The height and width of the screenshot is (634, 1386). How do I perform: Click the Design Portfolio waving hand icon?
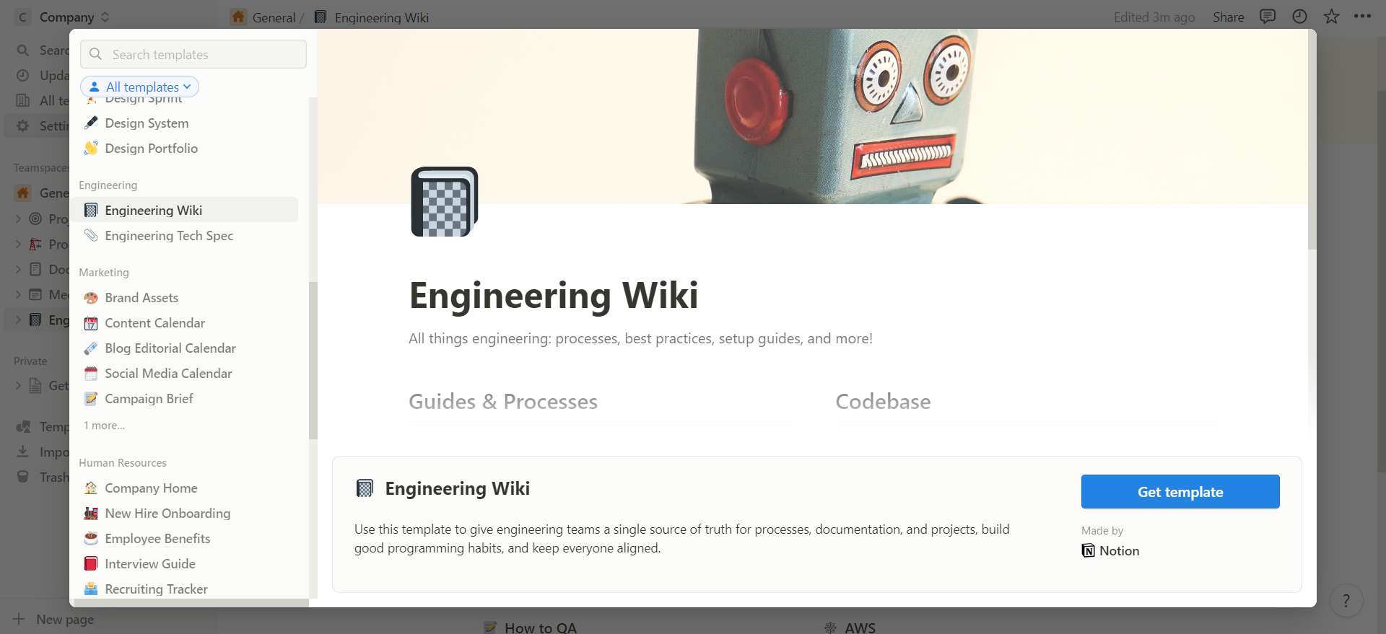tap(91, 148)
